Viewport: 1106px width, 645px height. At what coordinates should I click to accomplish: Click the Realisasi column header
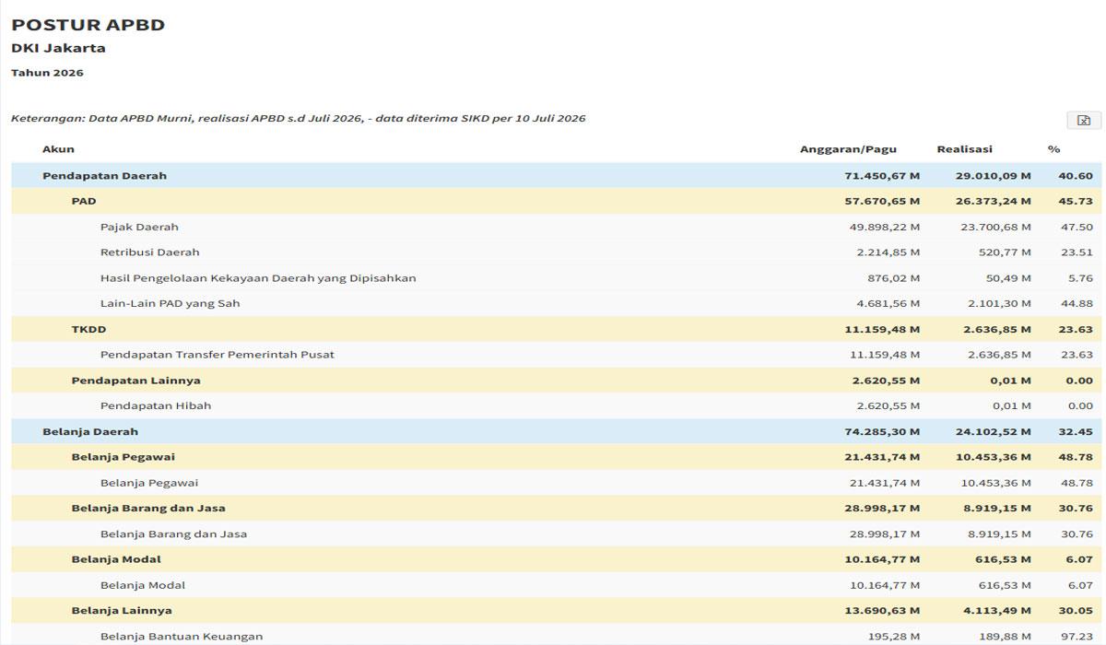tap(964, 149)
